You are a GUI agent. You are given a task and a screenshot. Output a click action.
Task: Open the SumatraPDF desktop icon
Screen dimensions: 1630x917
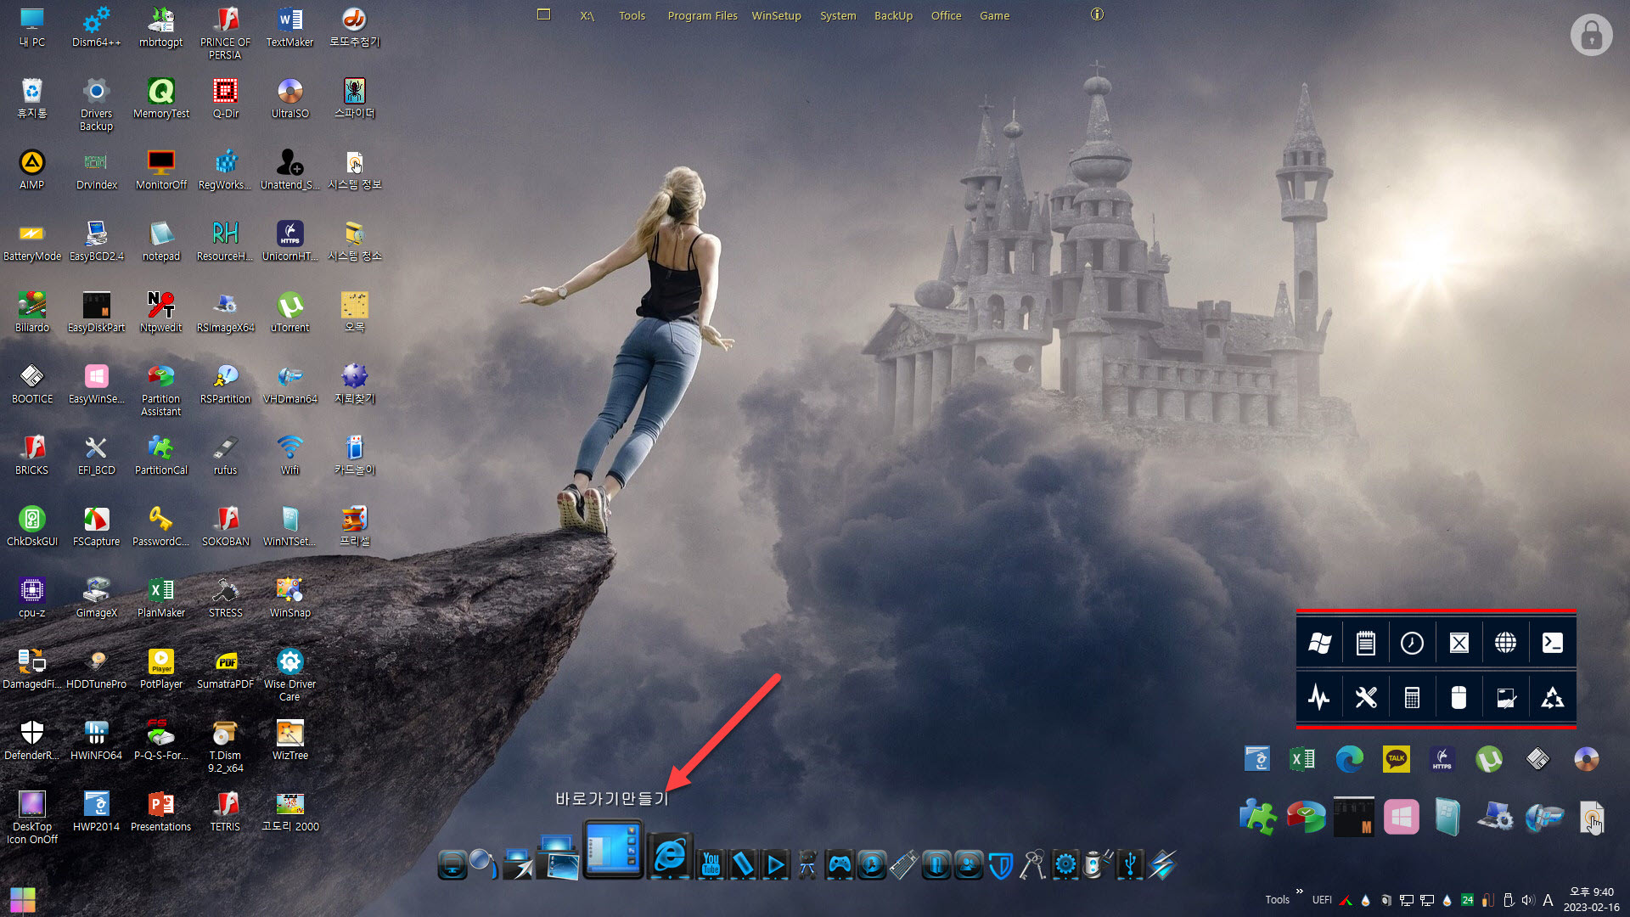click(225, 668)
